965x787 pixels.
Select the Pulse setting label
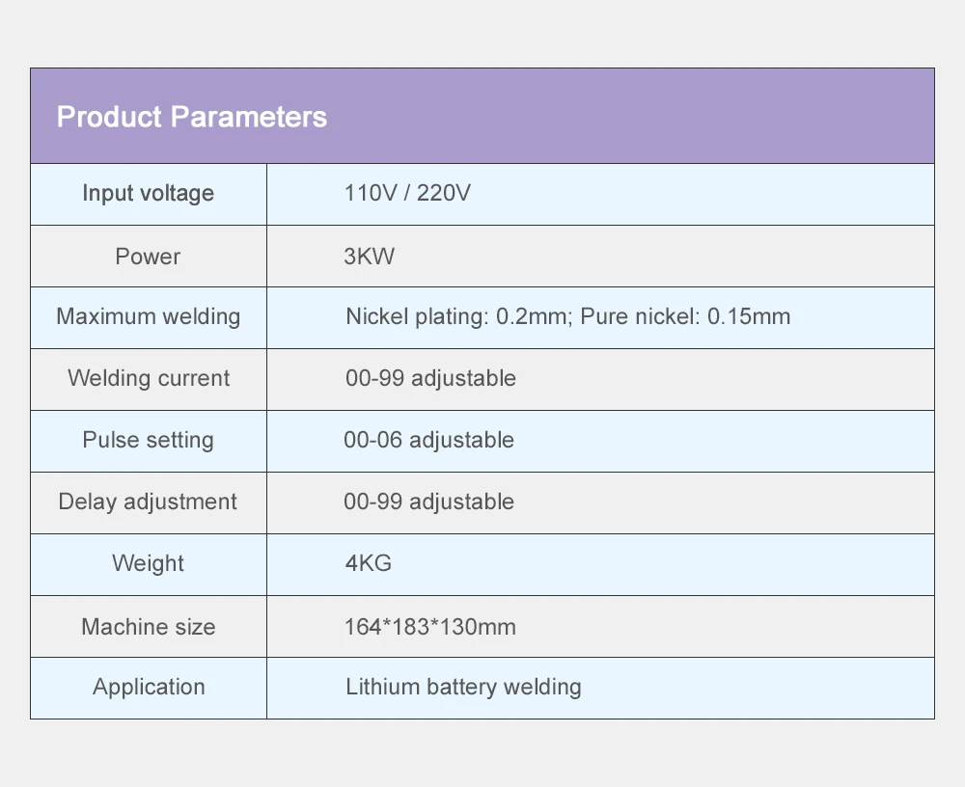click(x=148, y=440)
